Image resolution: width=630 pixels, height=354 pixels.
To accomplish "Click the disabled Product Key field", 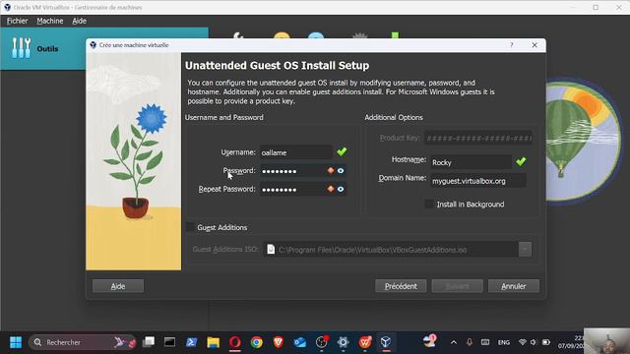I will [478, 138].
